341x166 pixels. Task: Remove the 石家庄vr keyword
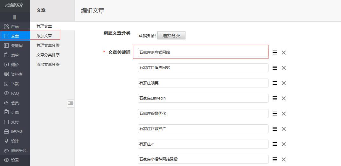point(284,144)
